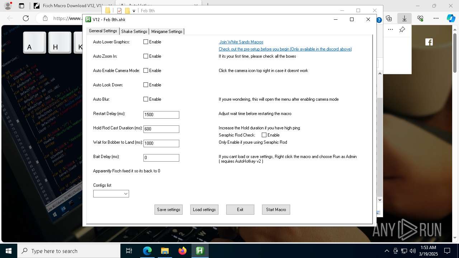Click Edge back arrow button
The image size is (459, 258).
(10, 18)
